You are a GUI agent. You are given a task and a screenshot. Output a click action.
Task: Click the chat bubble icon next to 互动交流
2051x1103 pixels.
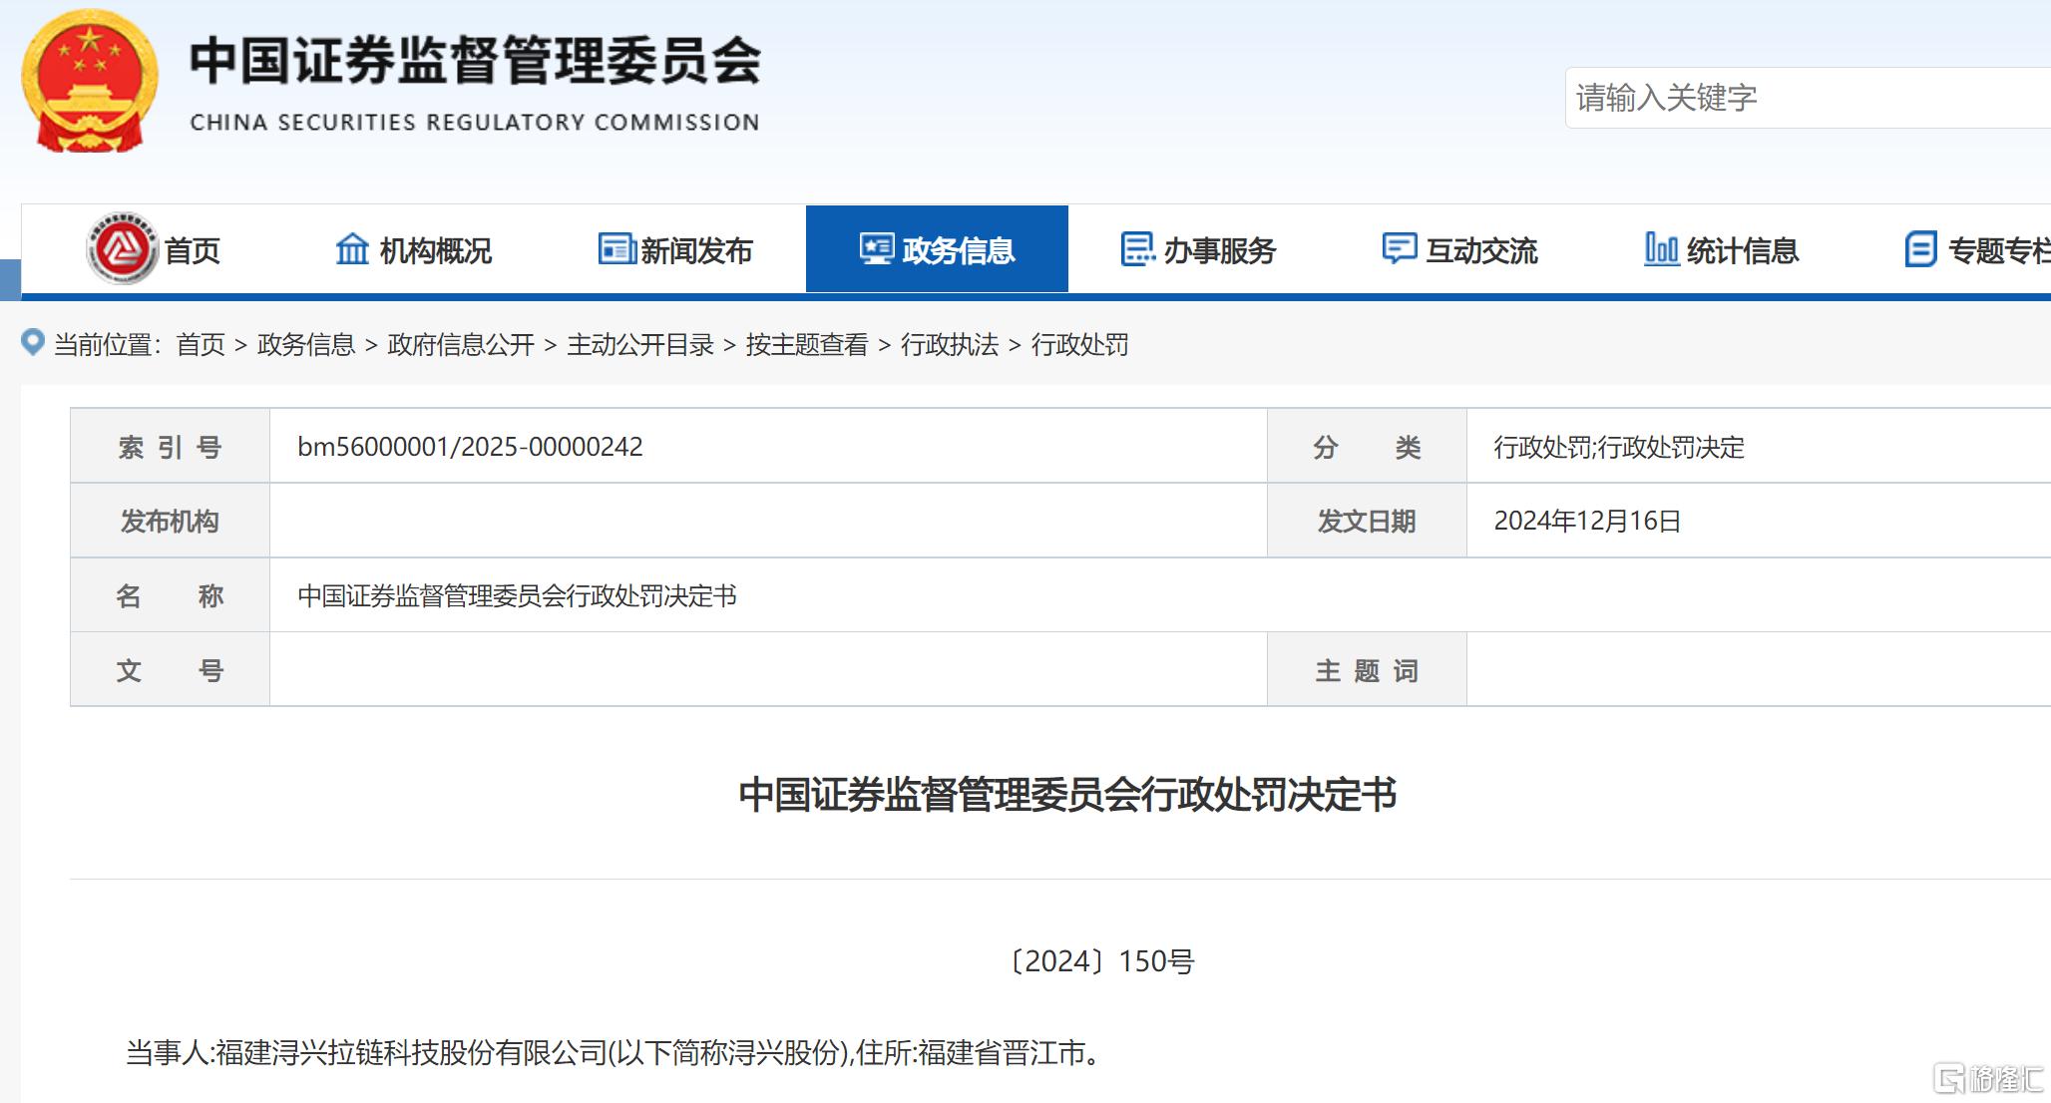coord(1400,248)
